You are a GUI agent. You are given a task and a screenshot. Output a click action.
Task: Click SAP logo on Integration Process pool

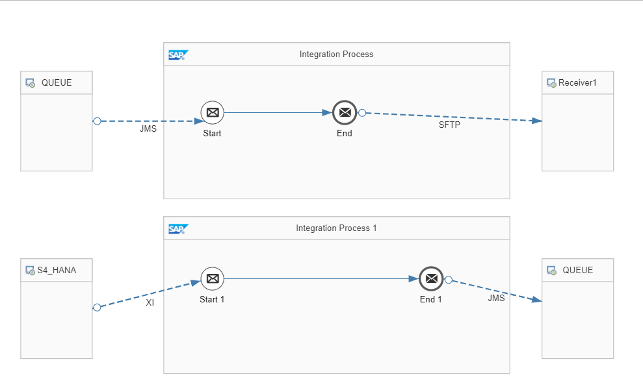point(177,55)
